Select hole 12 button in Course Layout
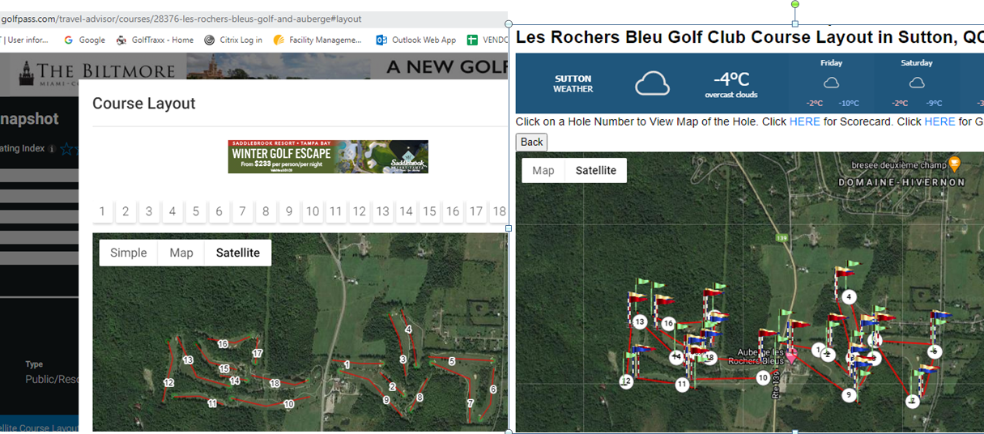This screenshot has width=984, height=434. [x=360, y=212]
